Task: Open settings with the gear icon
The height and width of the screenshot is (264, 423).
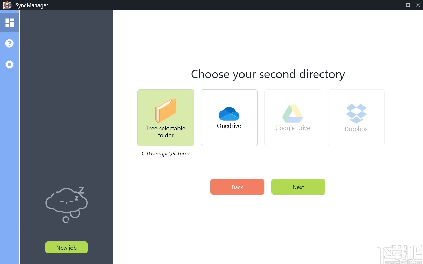Action: (x=9, y=64)
